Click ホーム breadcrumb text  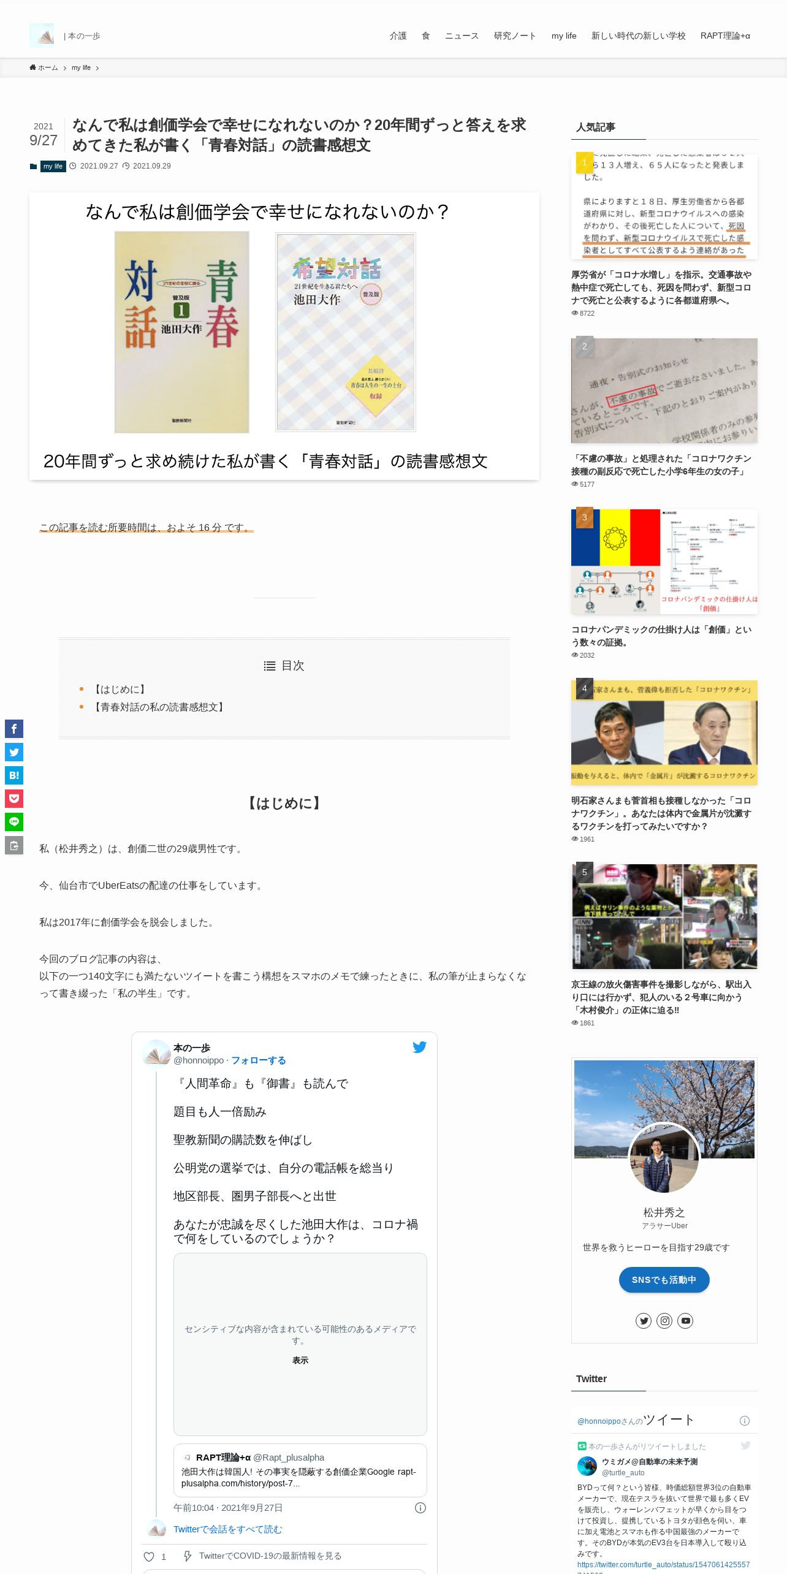pos(48,67)
